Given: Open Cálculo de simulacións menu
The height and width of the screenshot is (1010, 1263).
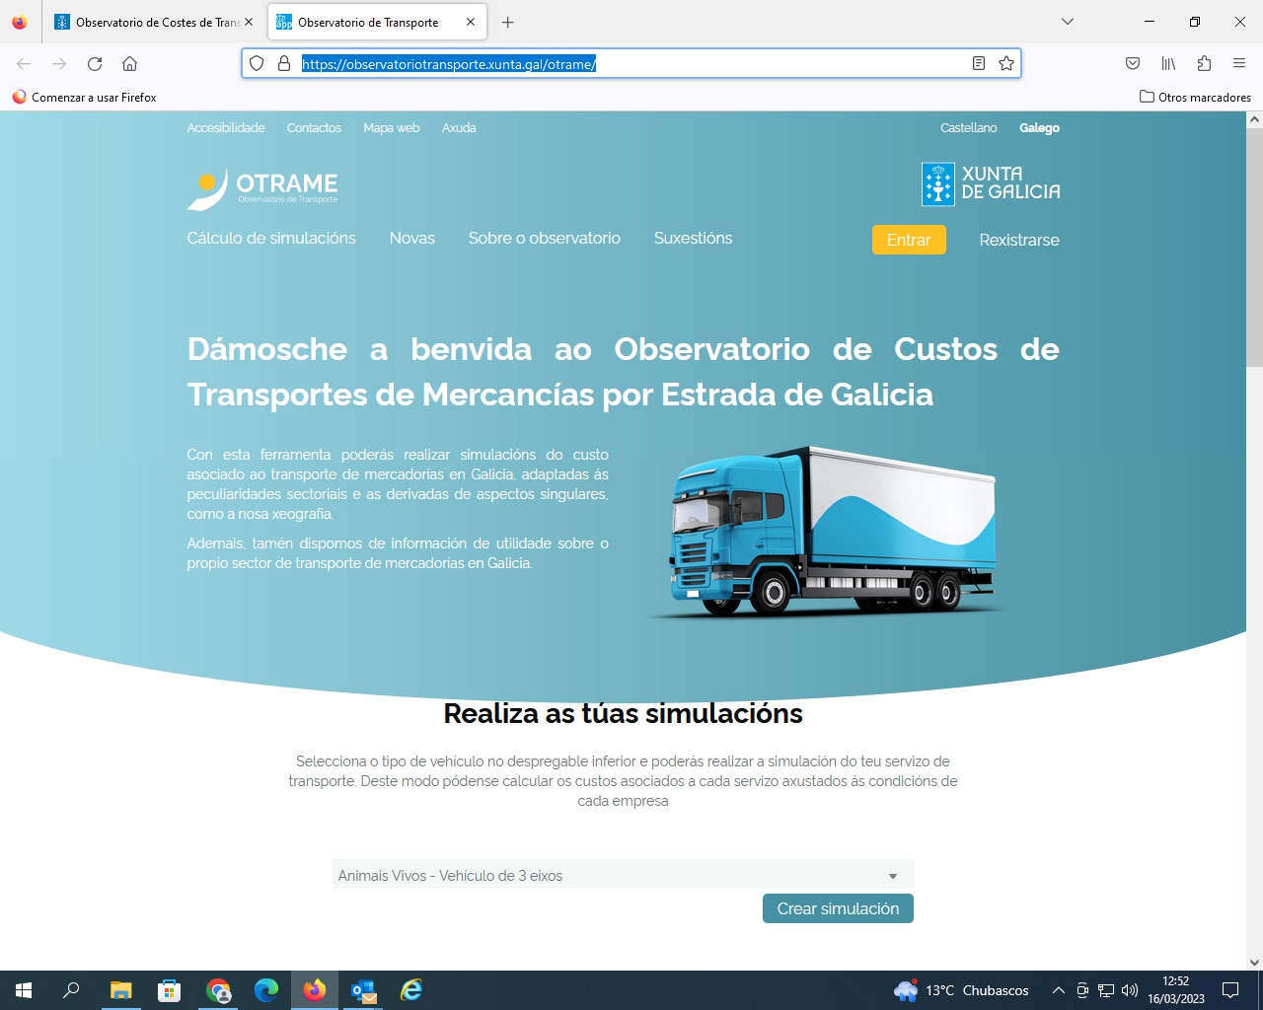Looking at the screenshot, I should (x=271, y=239).
